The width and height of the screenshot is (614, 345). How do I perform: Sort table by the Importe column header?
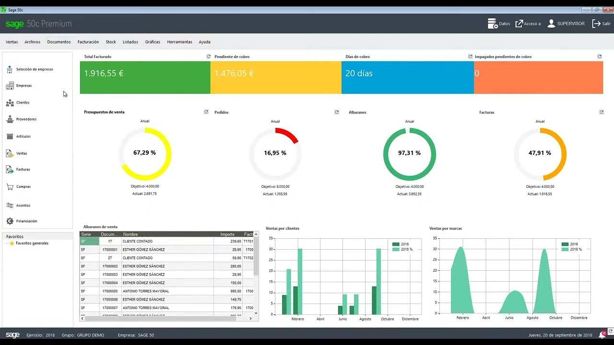pos(228,234)
